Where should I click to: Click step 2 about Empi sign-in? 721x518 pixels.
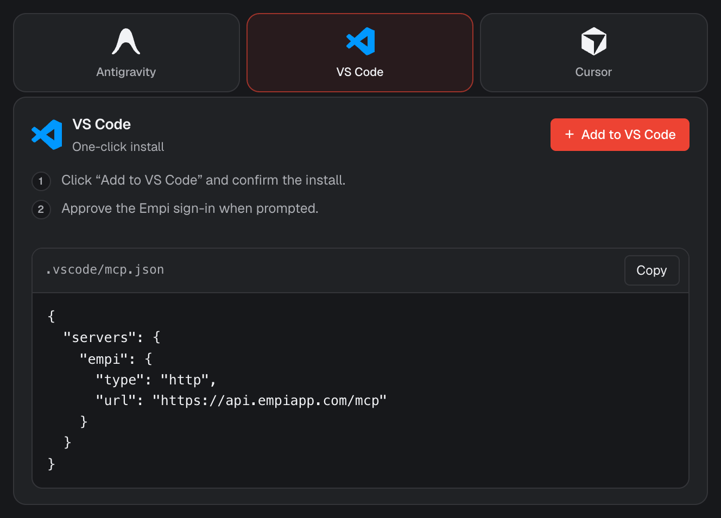[x=190, y=209]
